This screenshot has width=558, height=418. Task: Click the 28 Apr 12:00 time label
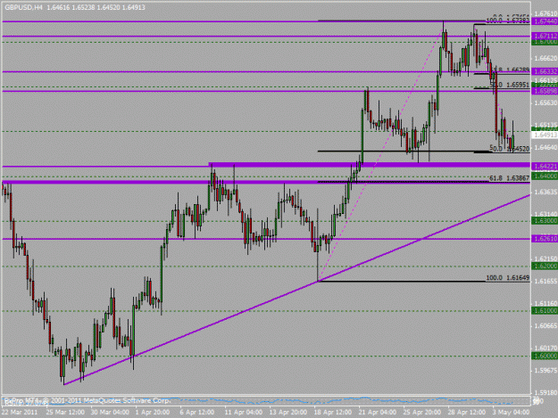467,412
